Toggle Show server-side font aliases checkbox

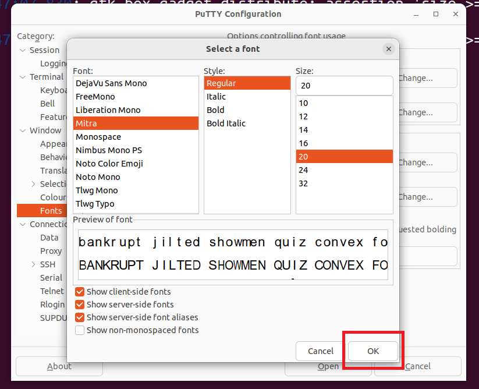80,317
